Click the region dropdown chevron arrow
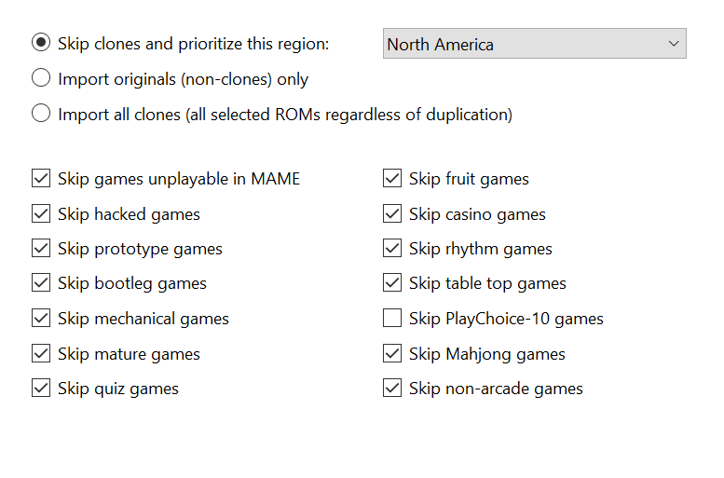 pyautogui.click(x=674, y=44)
